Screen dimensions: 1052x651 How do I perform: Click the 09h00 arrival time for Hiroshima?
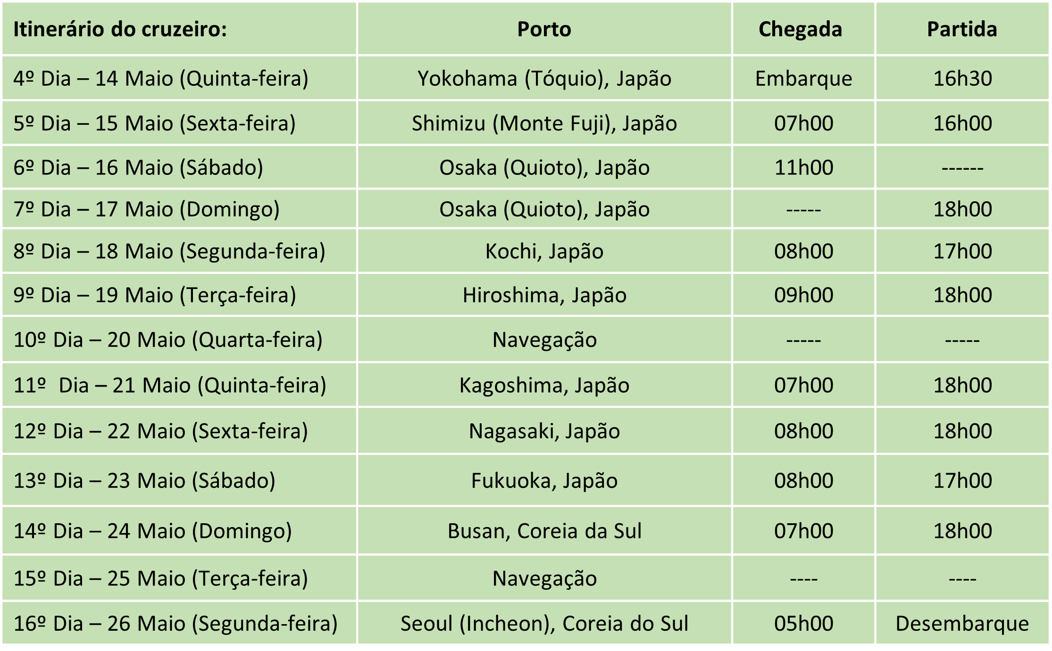coord(803,295)
